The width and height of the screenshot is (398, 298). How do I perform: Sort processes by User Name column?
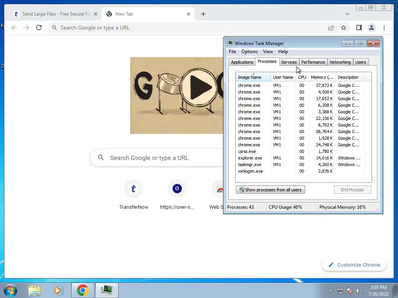(x=283, y=77)
